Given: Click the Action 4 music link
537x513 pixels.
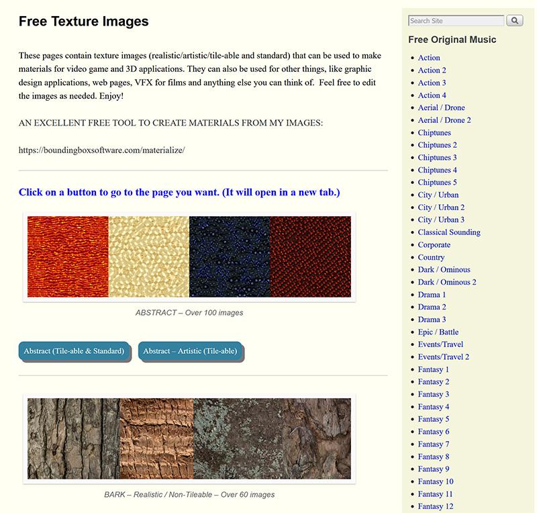Looking at the screenshot, I should click(x=432, y=95).
